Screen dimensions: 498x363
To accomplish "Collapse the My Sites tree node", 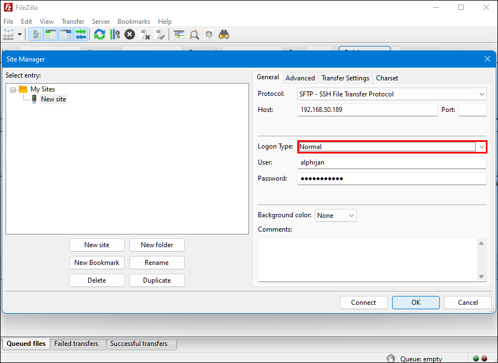I will (13, 90).
